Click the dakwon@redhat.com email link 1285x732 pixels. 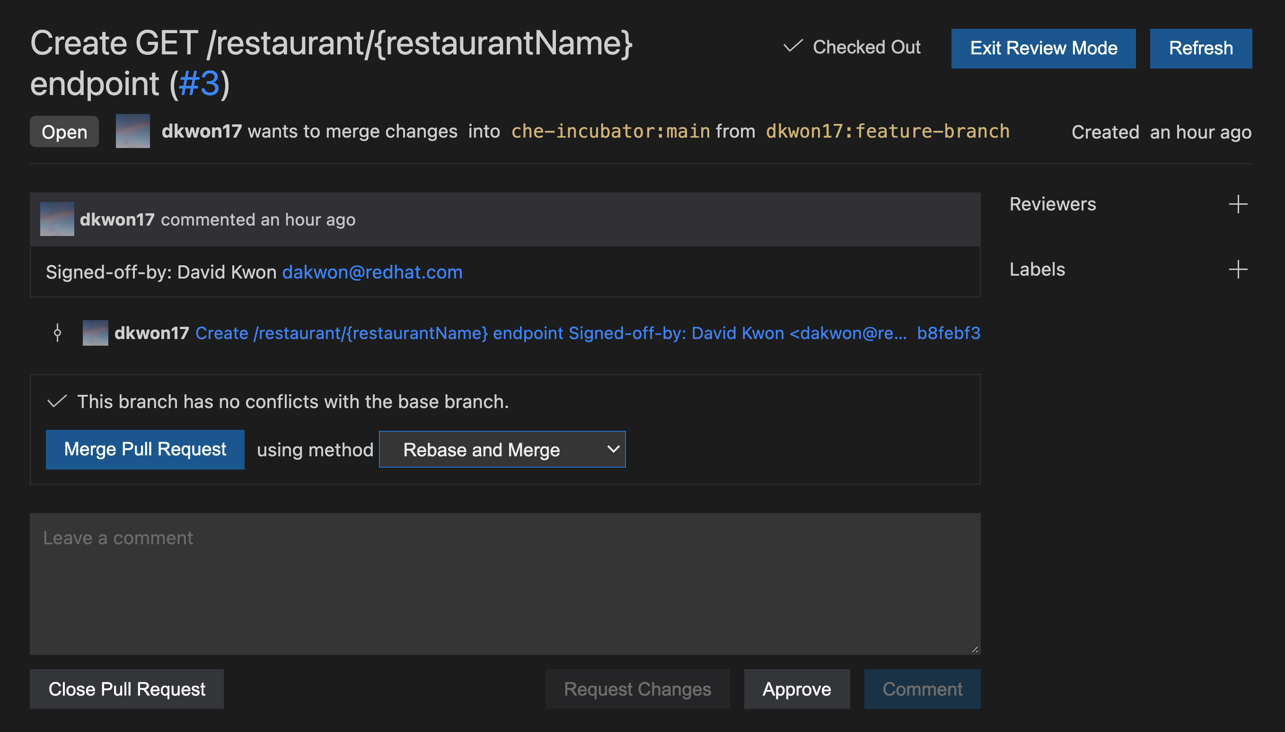[x=371, y=272]
